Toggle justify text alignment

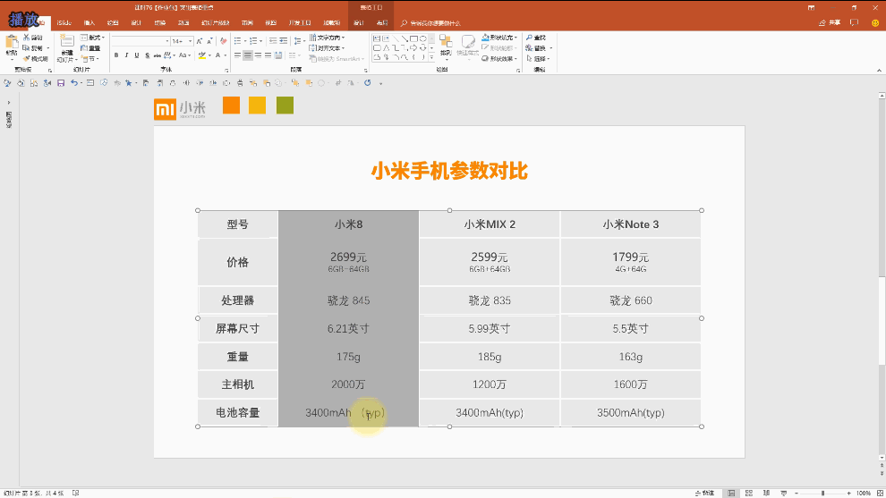[268, 55]
